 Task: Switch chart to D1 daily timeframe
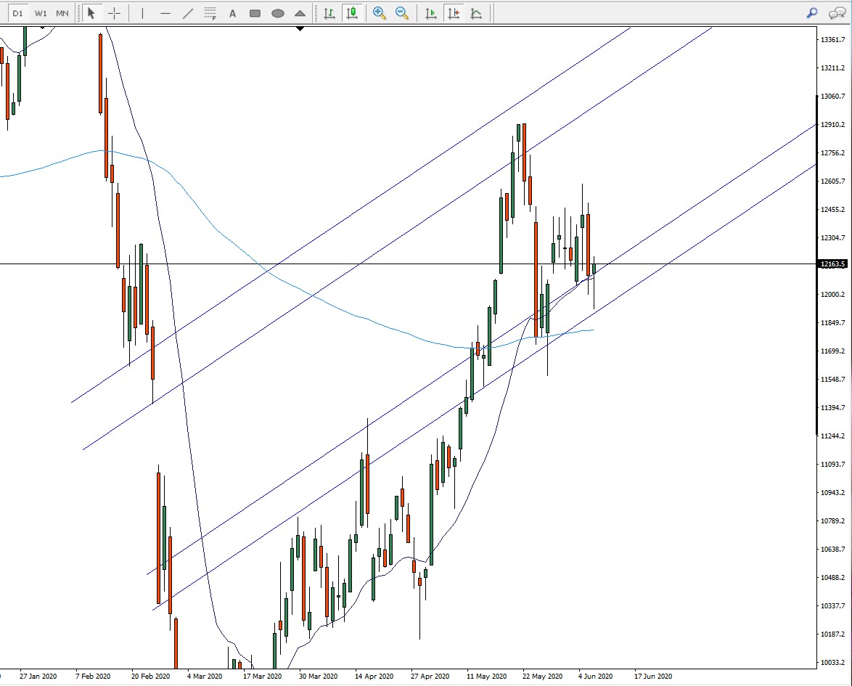tap(18, 13)
